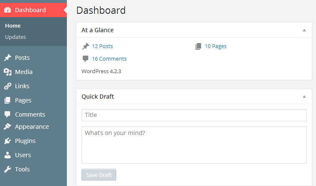The image size is (316, 186).
Task: Click the Dashboard gauge icon in sidebar
Action: 8,10
